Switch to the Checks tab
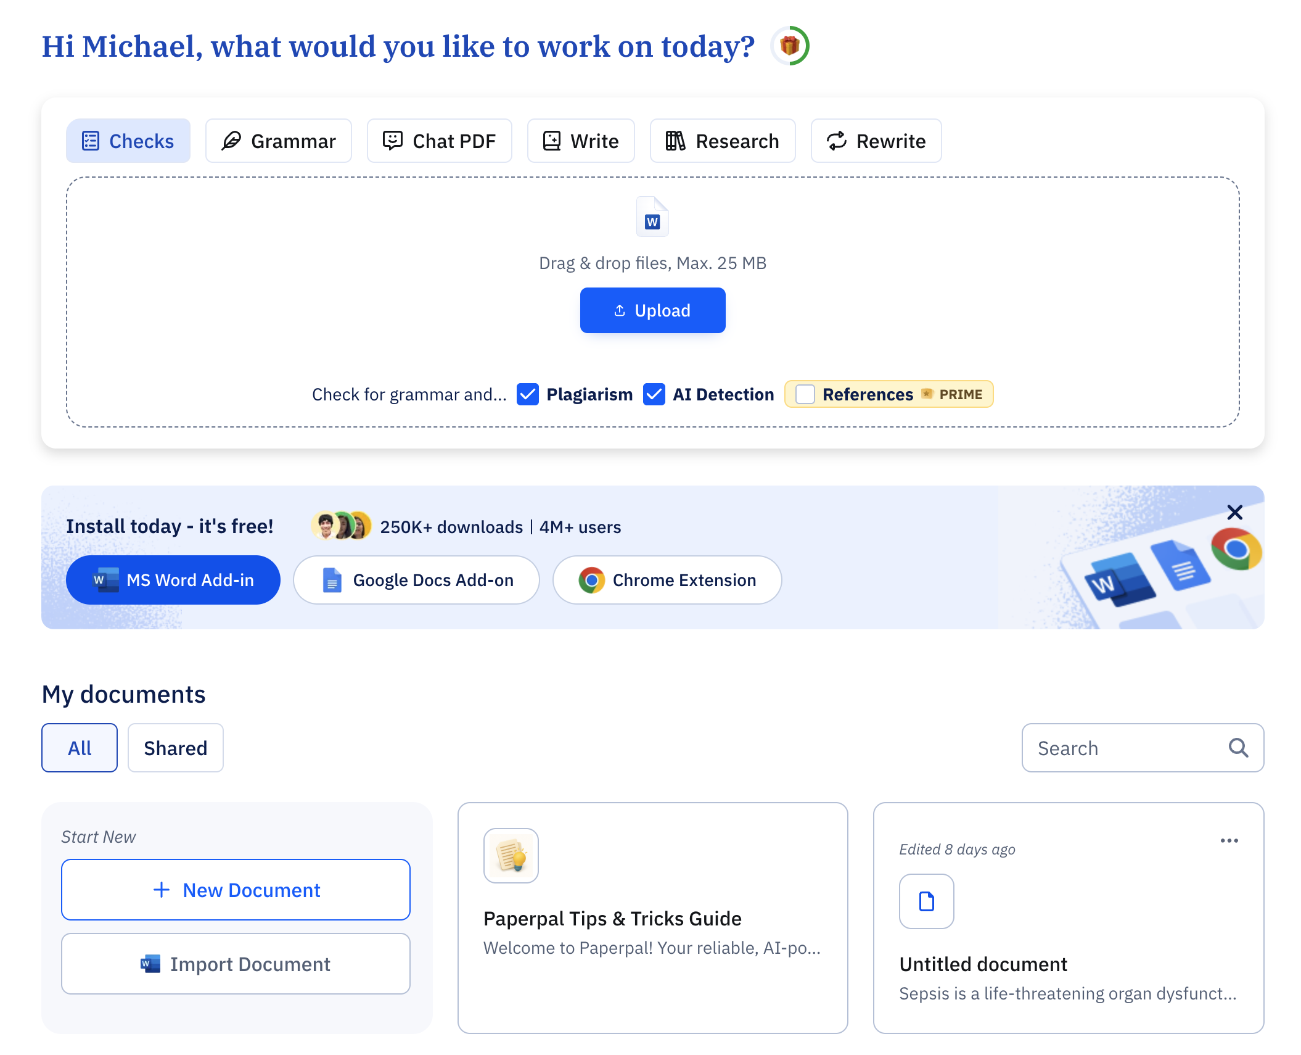The image size is (1301, 1055). point(128,141)
